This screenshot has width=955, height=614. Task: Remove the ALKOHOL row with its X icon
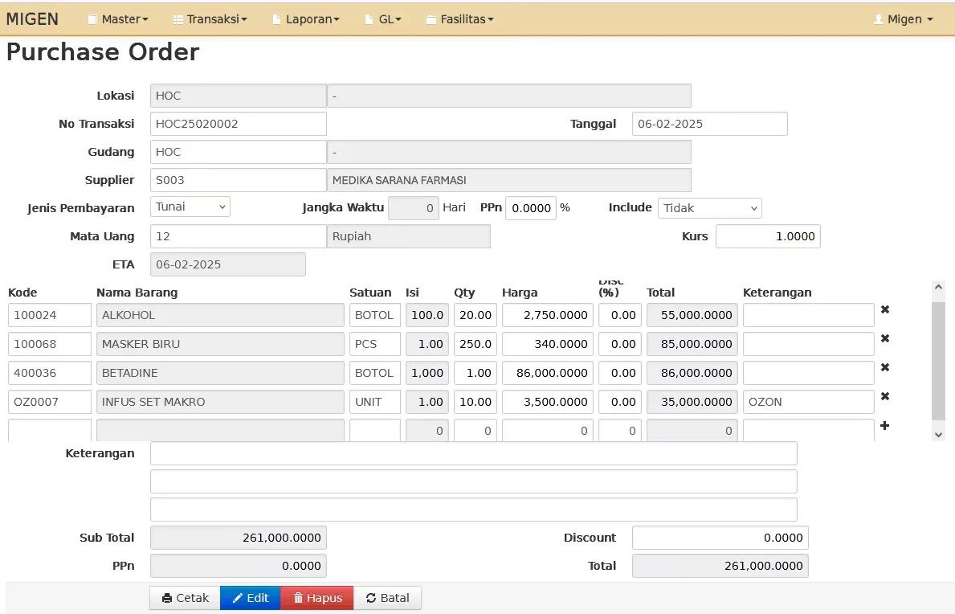(x=885, y=309)
